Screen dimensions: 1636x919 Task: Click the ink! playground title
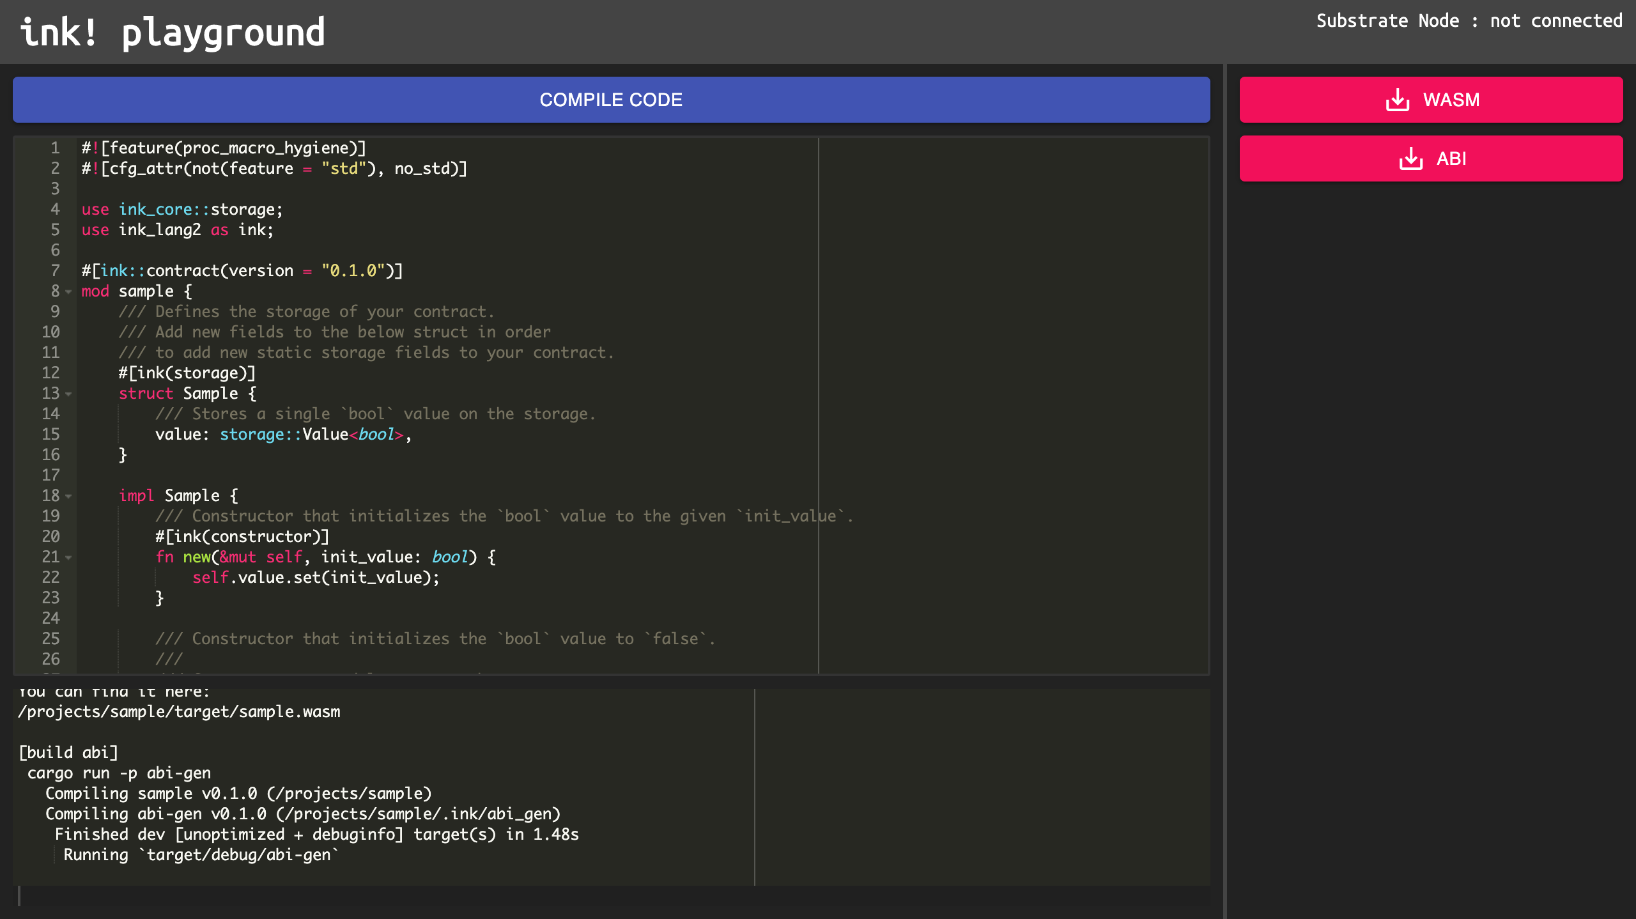point(173,32)
